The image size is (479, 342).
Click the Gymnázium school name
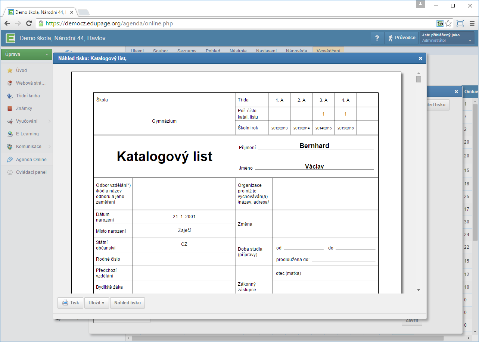click(x=164, y=121)
